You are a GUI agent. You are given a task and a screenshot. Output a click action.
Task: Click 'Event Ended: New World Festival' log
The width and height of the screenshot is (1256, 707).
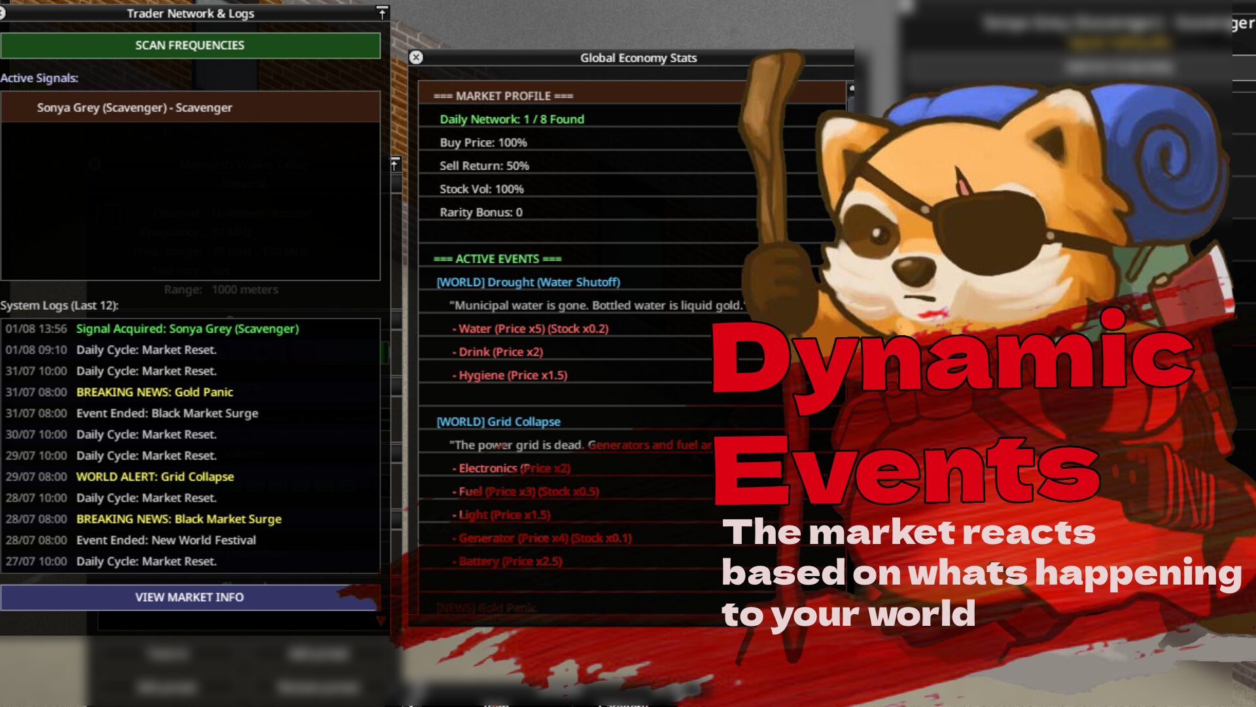tap(166, 540)
